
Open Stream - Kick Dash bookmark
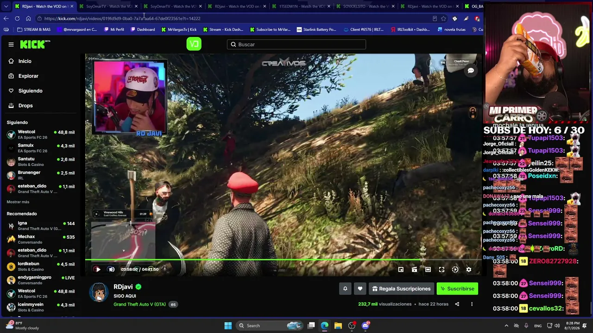click(x=223, y=30)
